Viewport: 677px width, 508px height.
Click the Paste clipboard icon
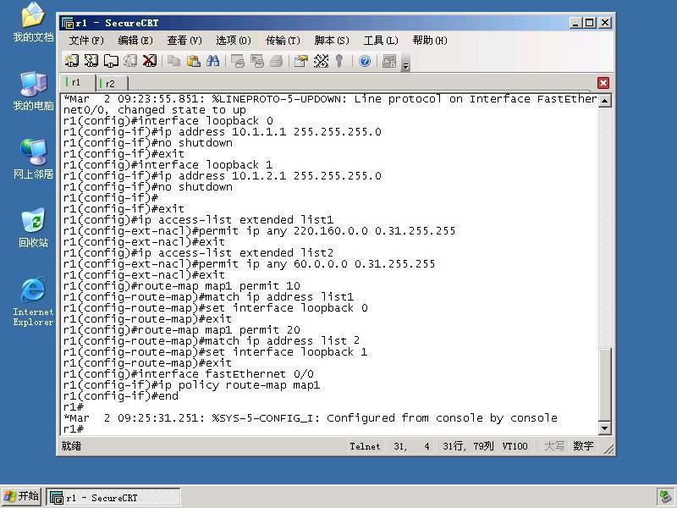194,61
